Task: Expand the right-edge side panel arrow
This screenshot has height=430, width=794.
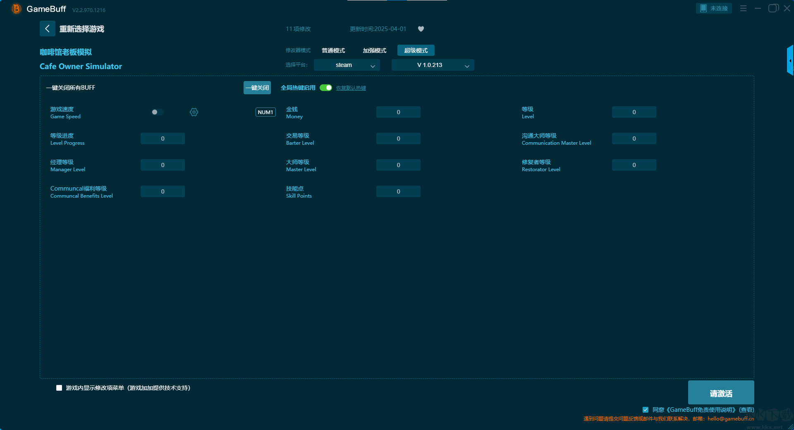Action: point(790,61)
